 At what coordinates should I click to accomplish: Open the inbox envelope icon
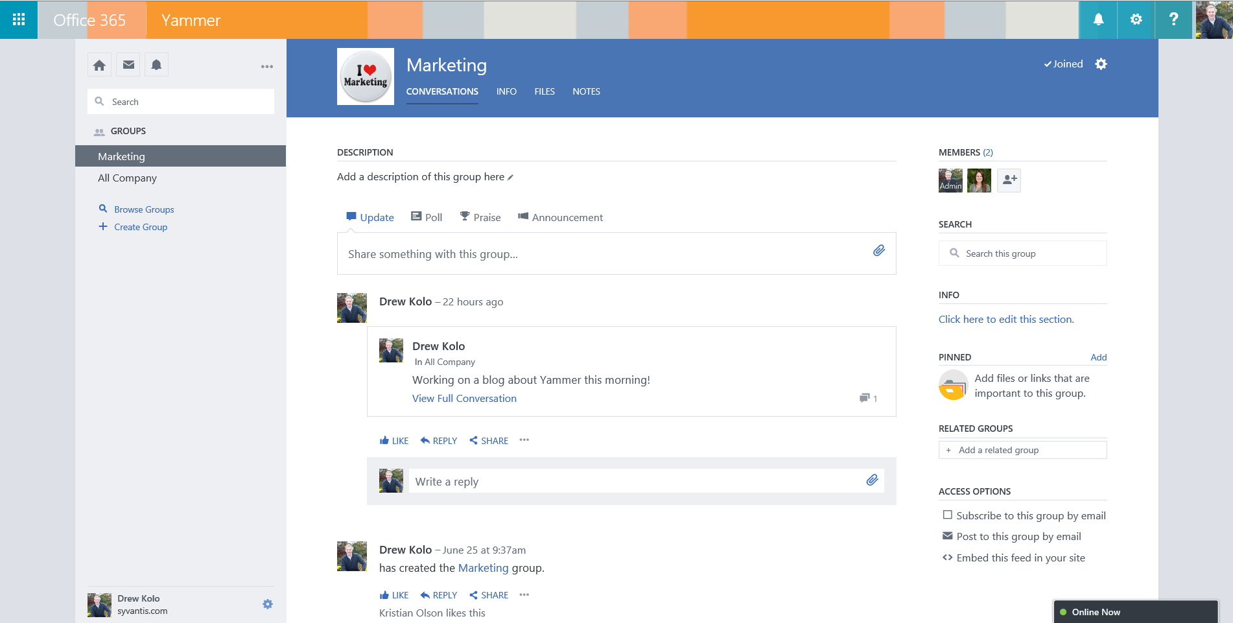tap(128, 65)
